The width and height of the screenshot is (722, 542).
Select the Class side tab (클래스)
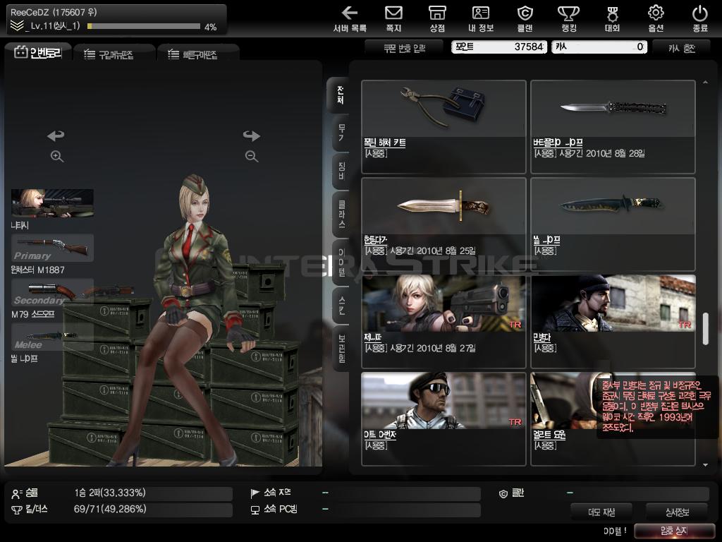coord(341,214)
